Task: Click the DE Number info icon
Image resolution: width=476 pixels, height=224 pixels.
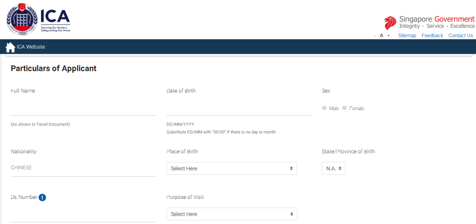Action: click(42, 198)
